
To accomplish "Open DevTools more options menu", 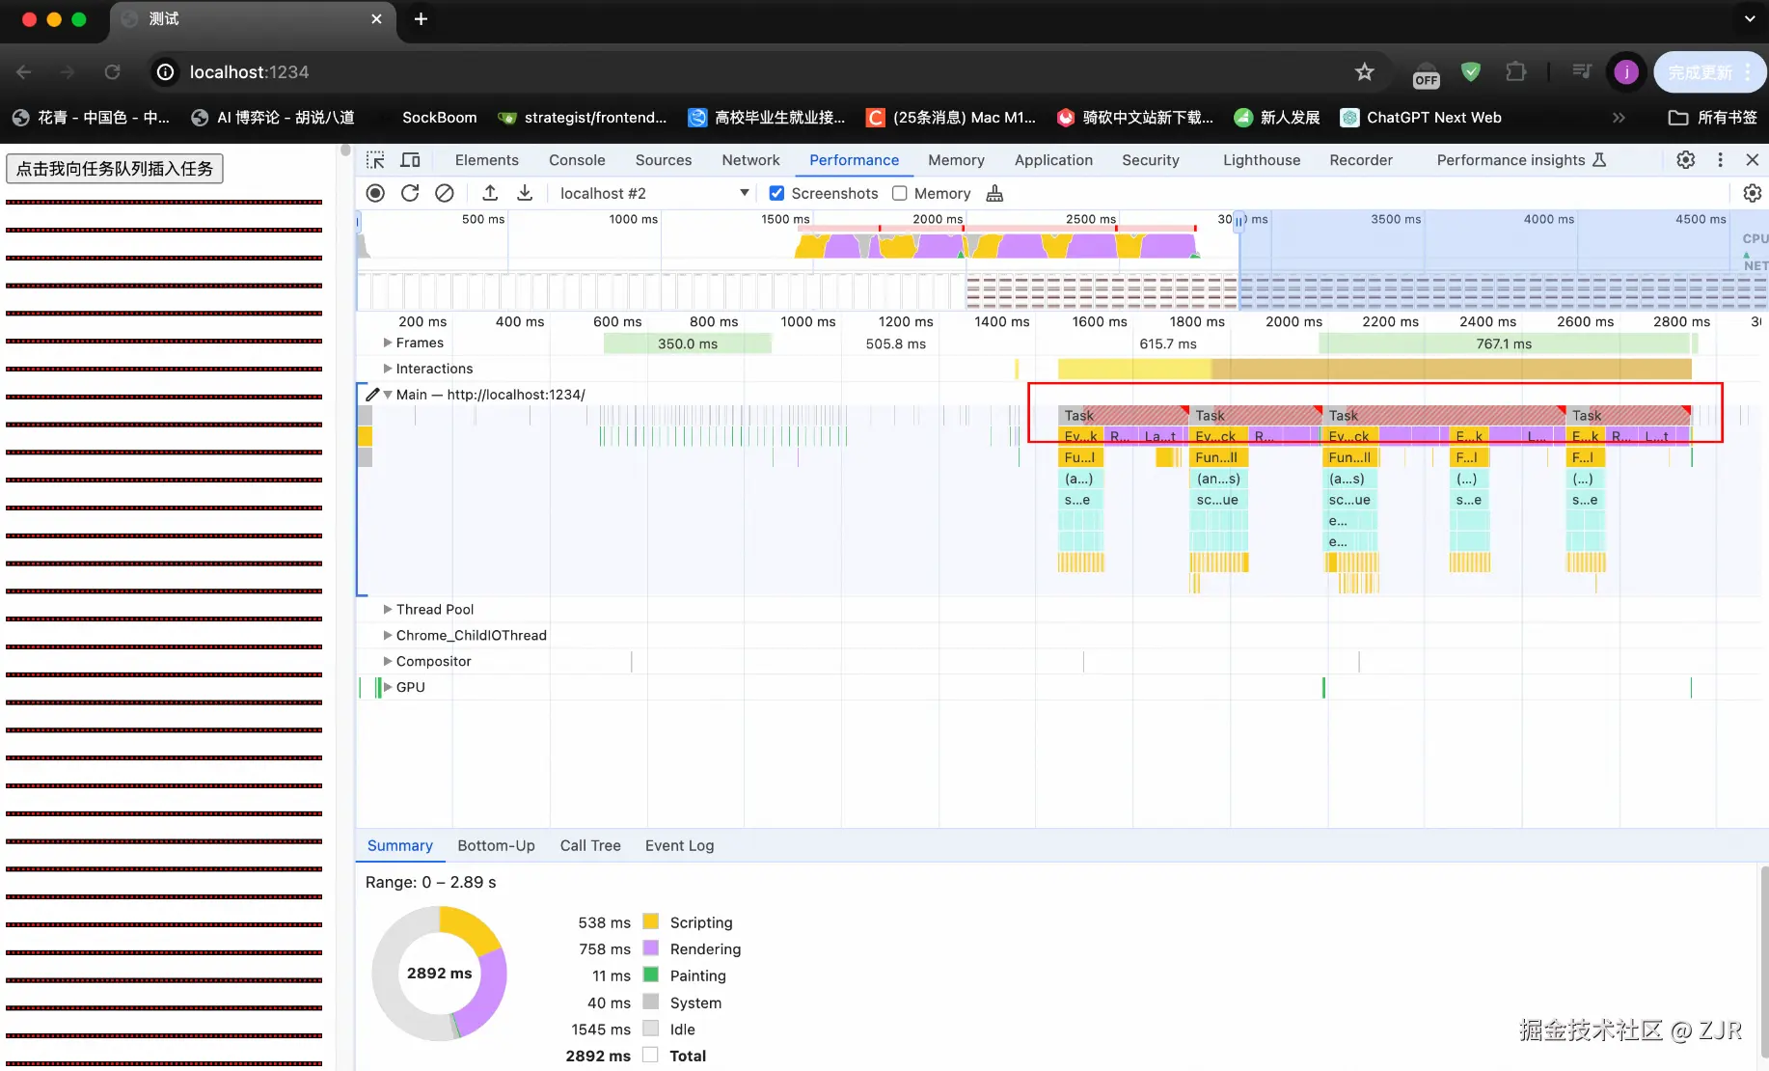I will [1720, 160].
